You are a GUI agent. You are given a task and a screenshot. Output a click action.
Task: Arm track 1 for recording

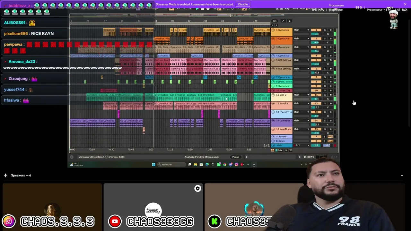click(x=331, y=30)
